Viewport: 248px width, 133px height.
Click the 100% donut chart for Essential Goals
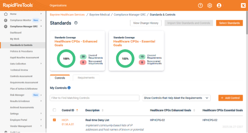point(125,59)
